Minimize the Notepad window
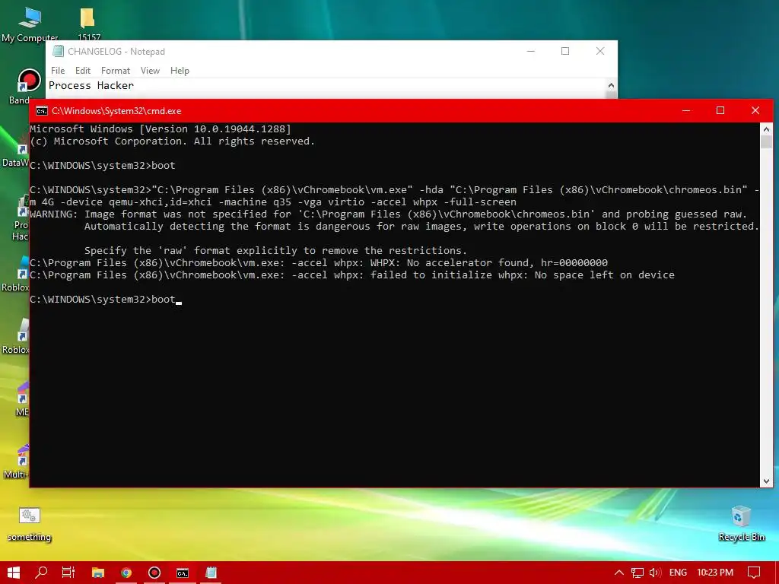Image resolution: width=779 pixels, height=584 pixels. tap(530, 51)
